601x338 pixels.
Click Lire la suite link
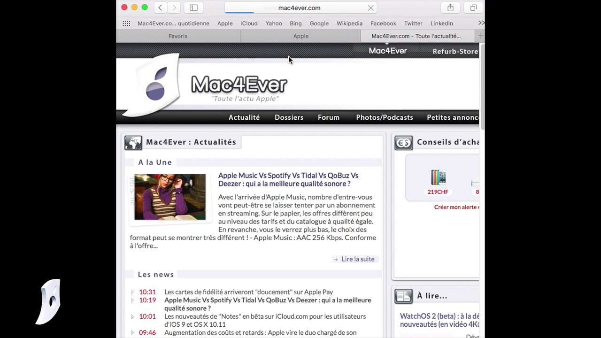(x=358, y=259)
